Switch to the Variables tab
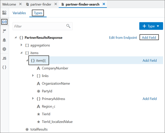The height and width of the screenshot is (133, 165). point(19,13)
